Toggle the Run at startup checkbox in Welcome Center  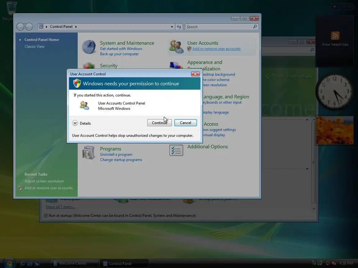point(46,216)
